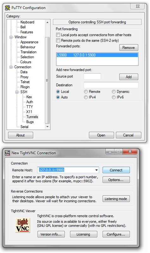Open the Kex category
Image resolution: width=150 pixels, height=253 pixels.
pos(29,97)
